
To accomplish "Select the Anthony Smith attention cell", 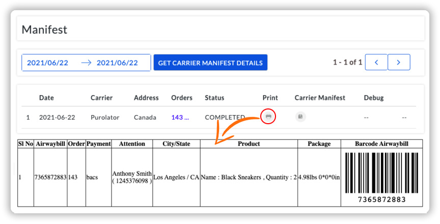I will [132, 177].
